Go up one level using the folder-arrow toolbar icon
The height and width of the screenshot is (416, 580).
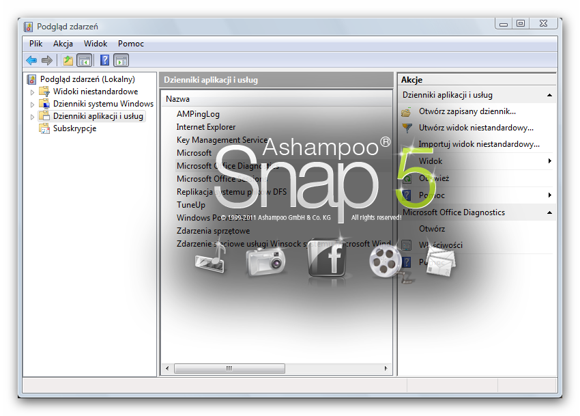[68, 60]
